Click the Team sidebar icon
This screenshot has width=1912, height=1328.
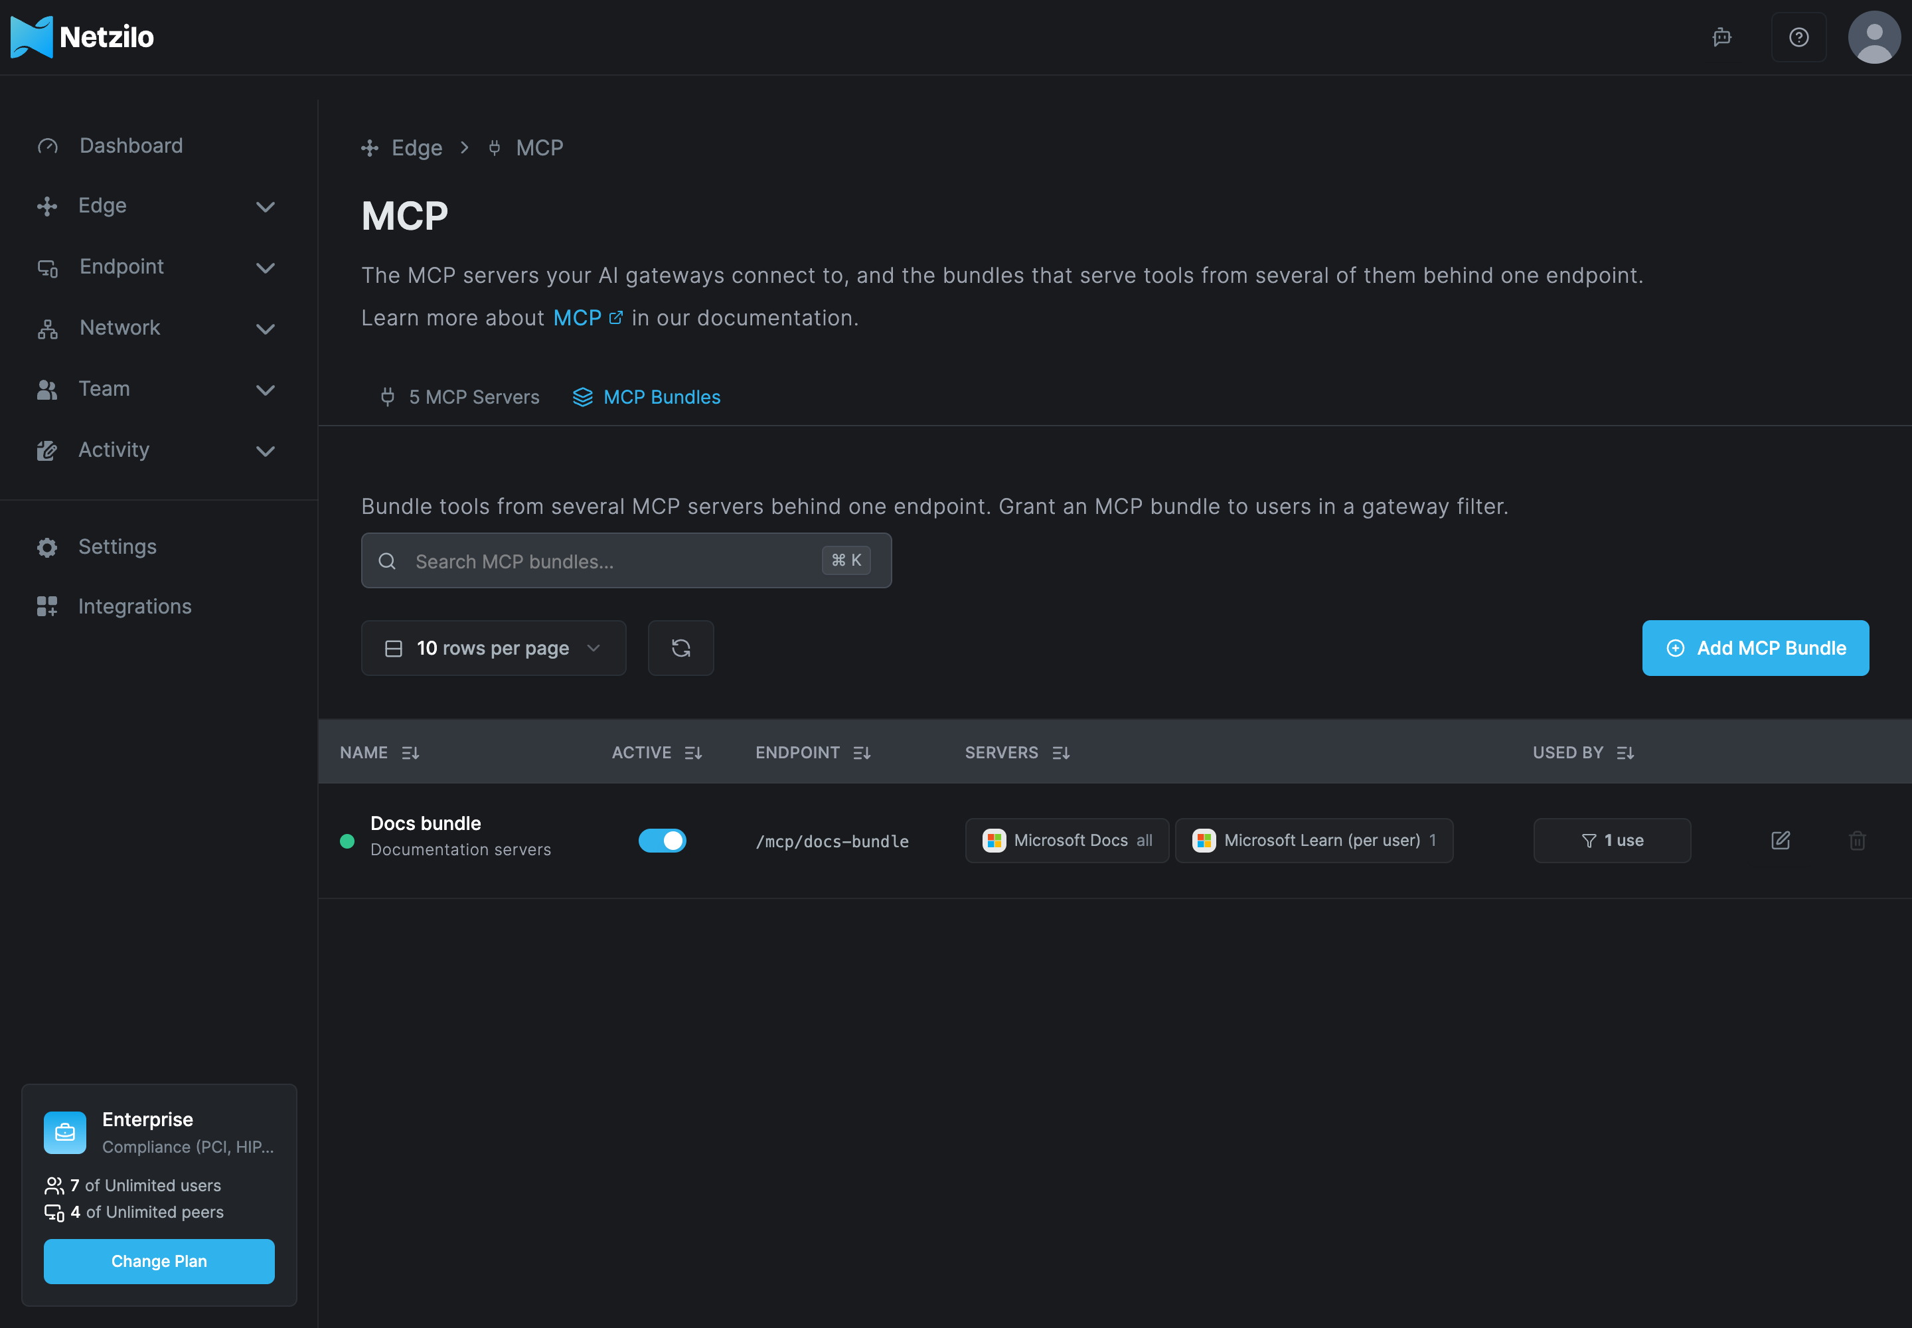point(47,389)
